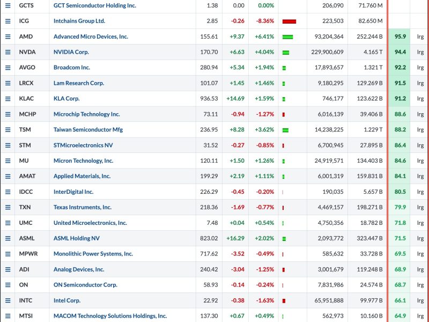Select the 95.9 rating cell for AMD

400,36
